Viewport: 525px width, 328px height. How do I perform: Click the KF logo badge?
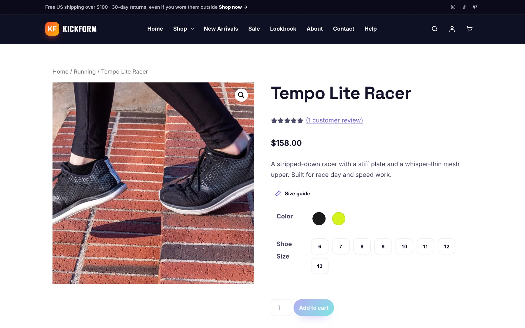(x=52, y=29)
